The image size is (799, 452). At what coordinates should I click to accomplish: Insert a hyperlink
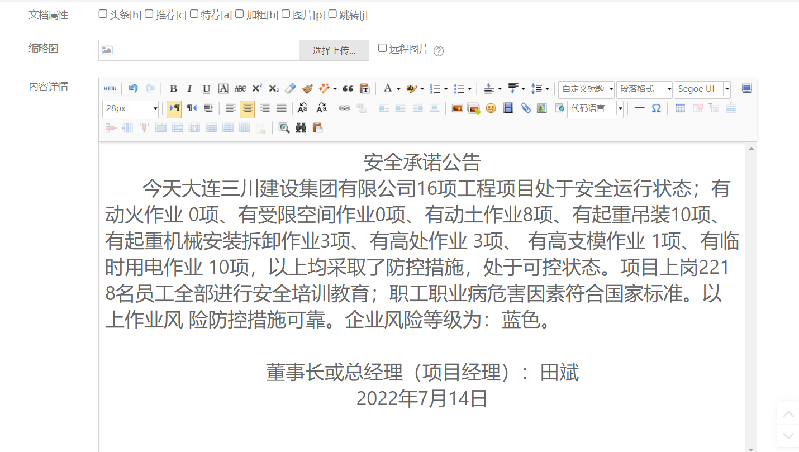344,108
